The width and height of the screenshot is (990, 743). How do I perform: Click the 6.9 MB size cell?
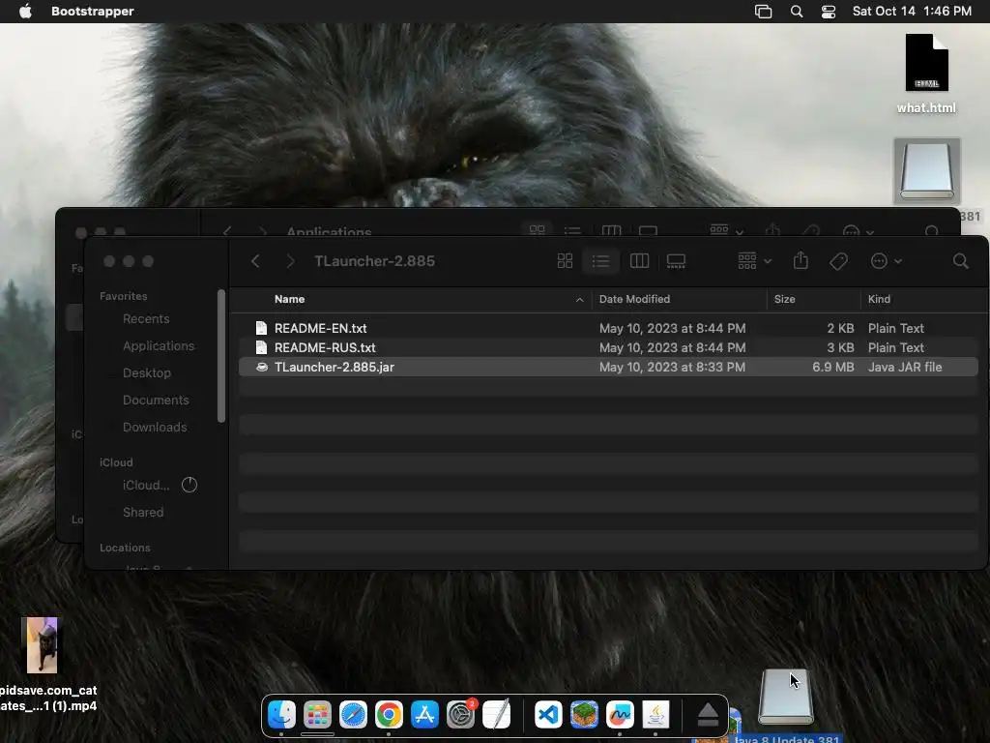click(x=833, y=367)
